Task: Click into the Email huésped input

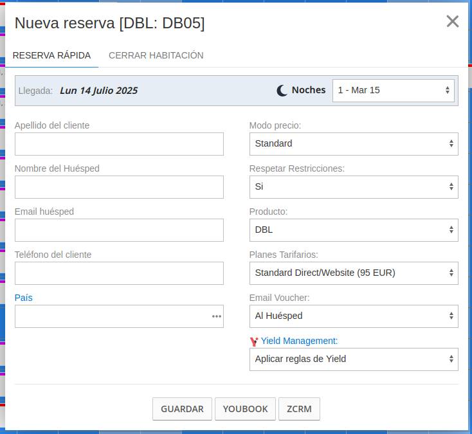Action: (119, 230)
